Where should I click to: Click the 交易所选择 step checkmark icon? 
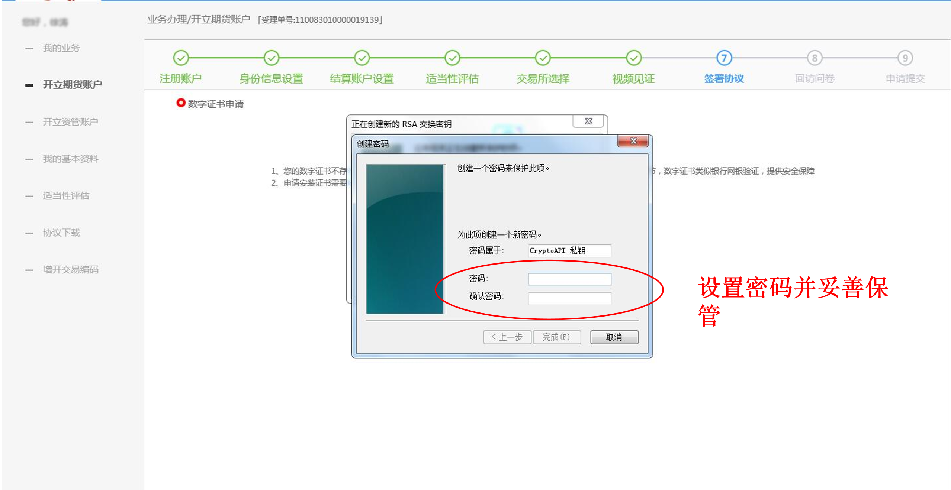[x=543, y=58]
